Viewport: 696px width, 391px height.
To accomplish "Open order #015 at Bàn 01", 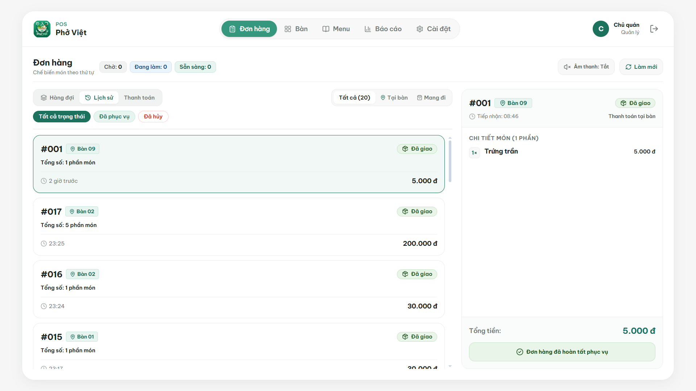I will pos(239,346).
